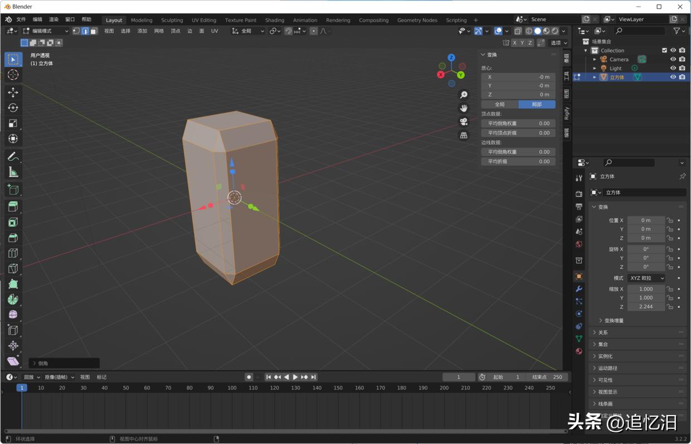
Task: Activate the Bevel tool
Action: pyautogui.click(x=13, y=237)
